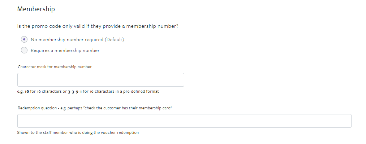Click the bold '16' example in the hint
This screenshot has width=366, height=144.
pyautogui.click(x=27, y=91)
